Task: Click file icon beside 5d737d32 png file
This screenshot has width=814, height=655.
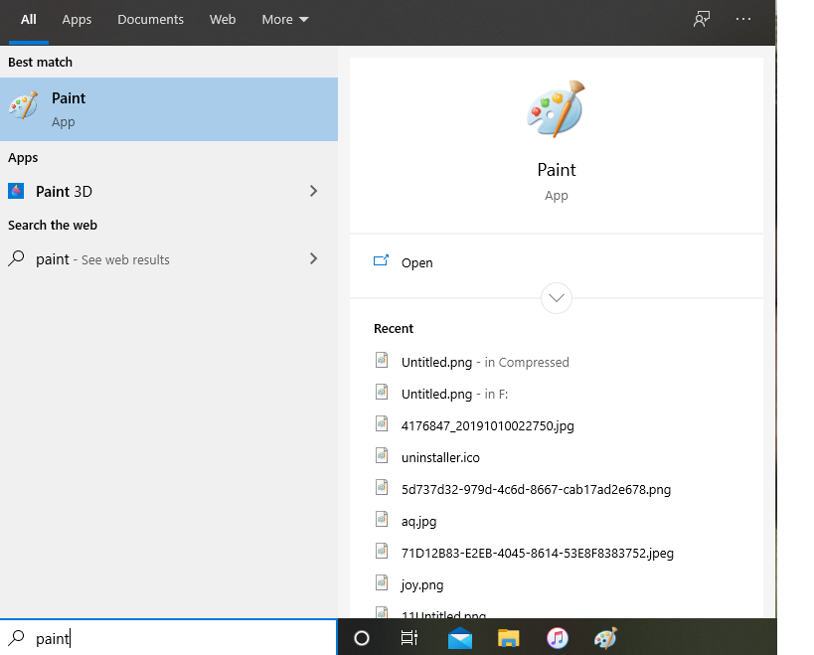Action: click(382, 487)
